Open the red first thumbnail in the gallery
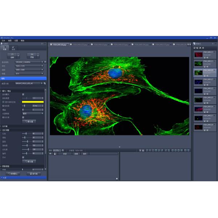218x218 pixels. pos(198,54)
